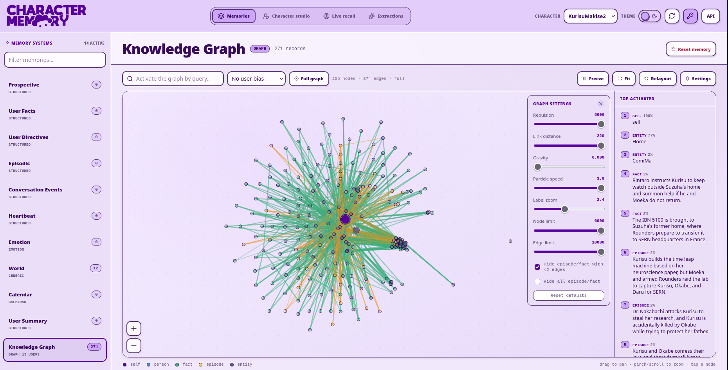The height and width of the screenshot is (370, 728).
Task: Click Reset memory button
Action: tap(691, 49)
